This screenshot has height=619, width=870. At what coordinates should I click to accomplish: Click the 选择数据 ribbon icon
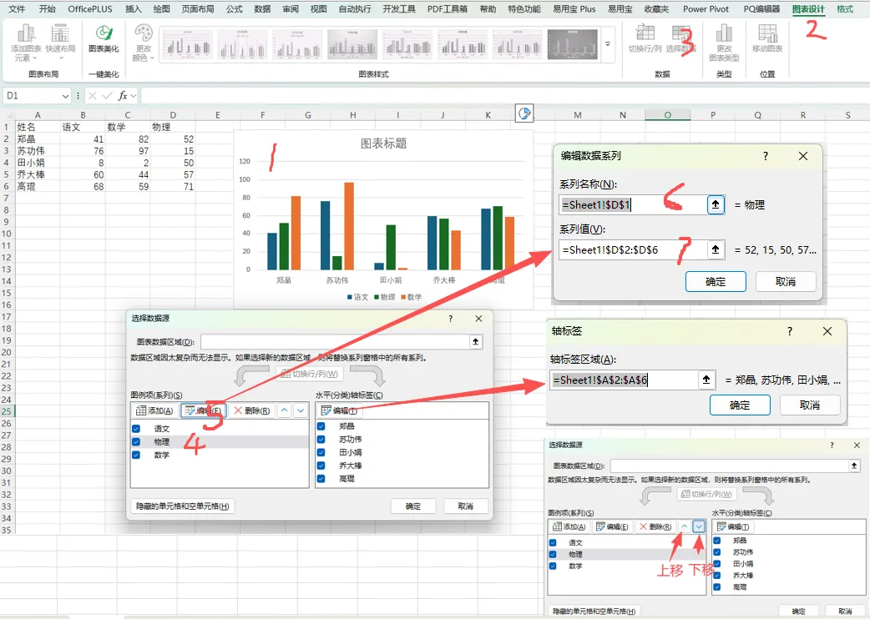click(680, 38)
